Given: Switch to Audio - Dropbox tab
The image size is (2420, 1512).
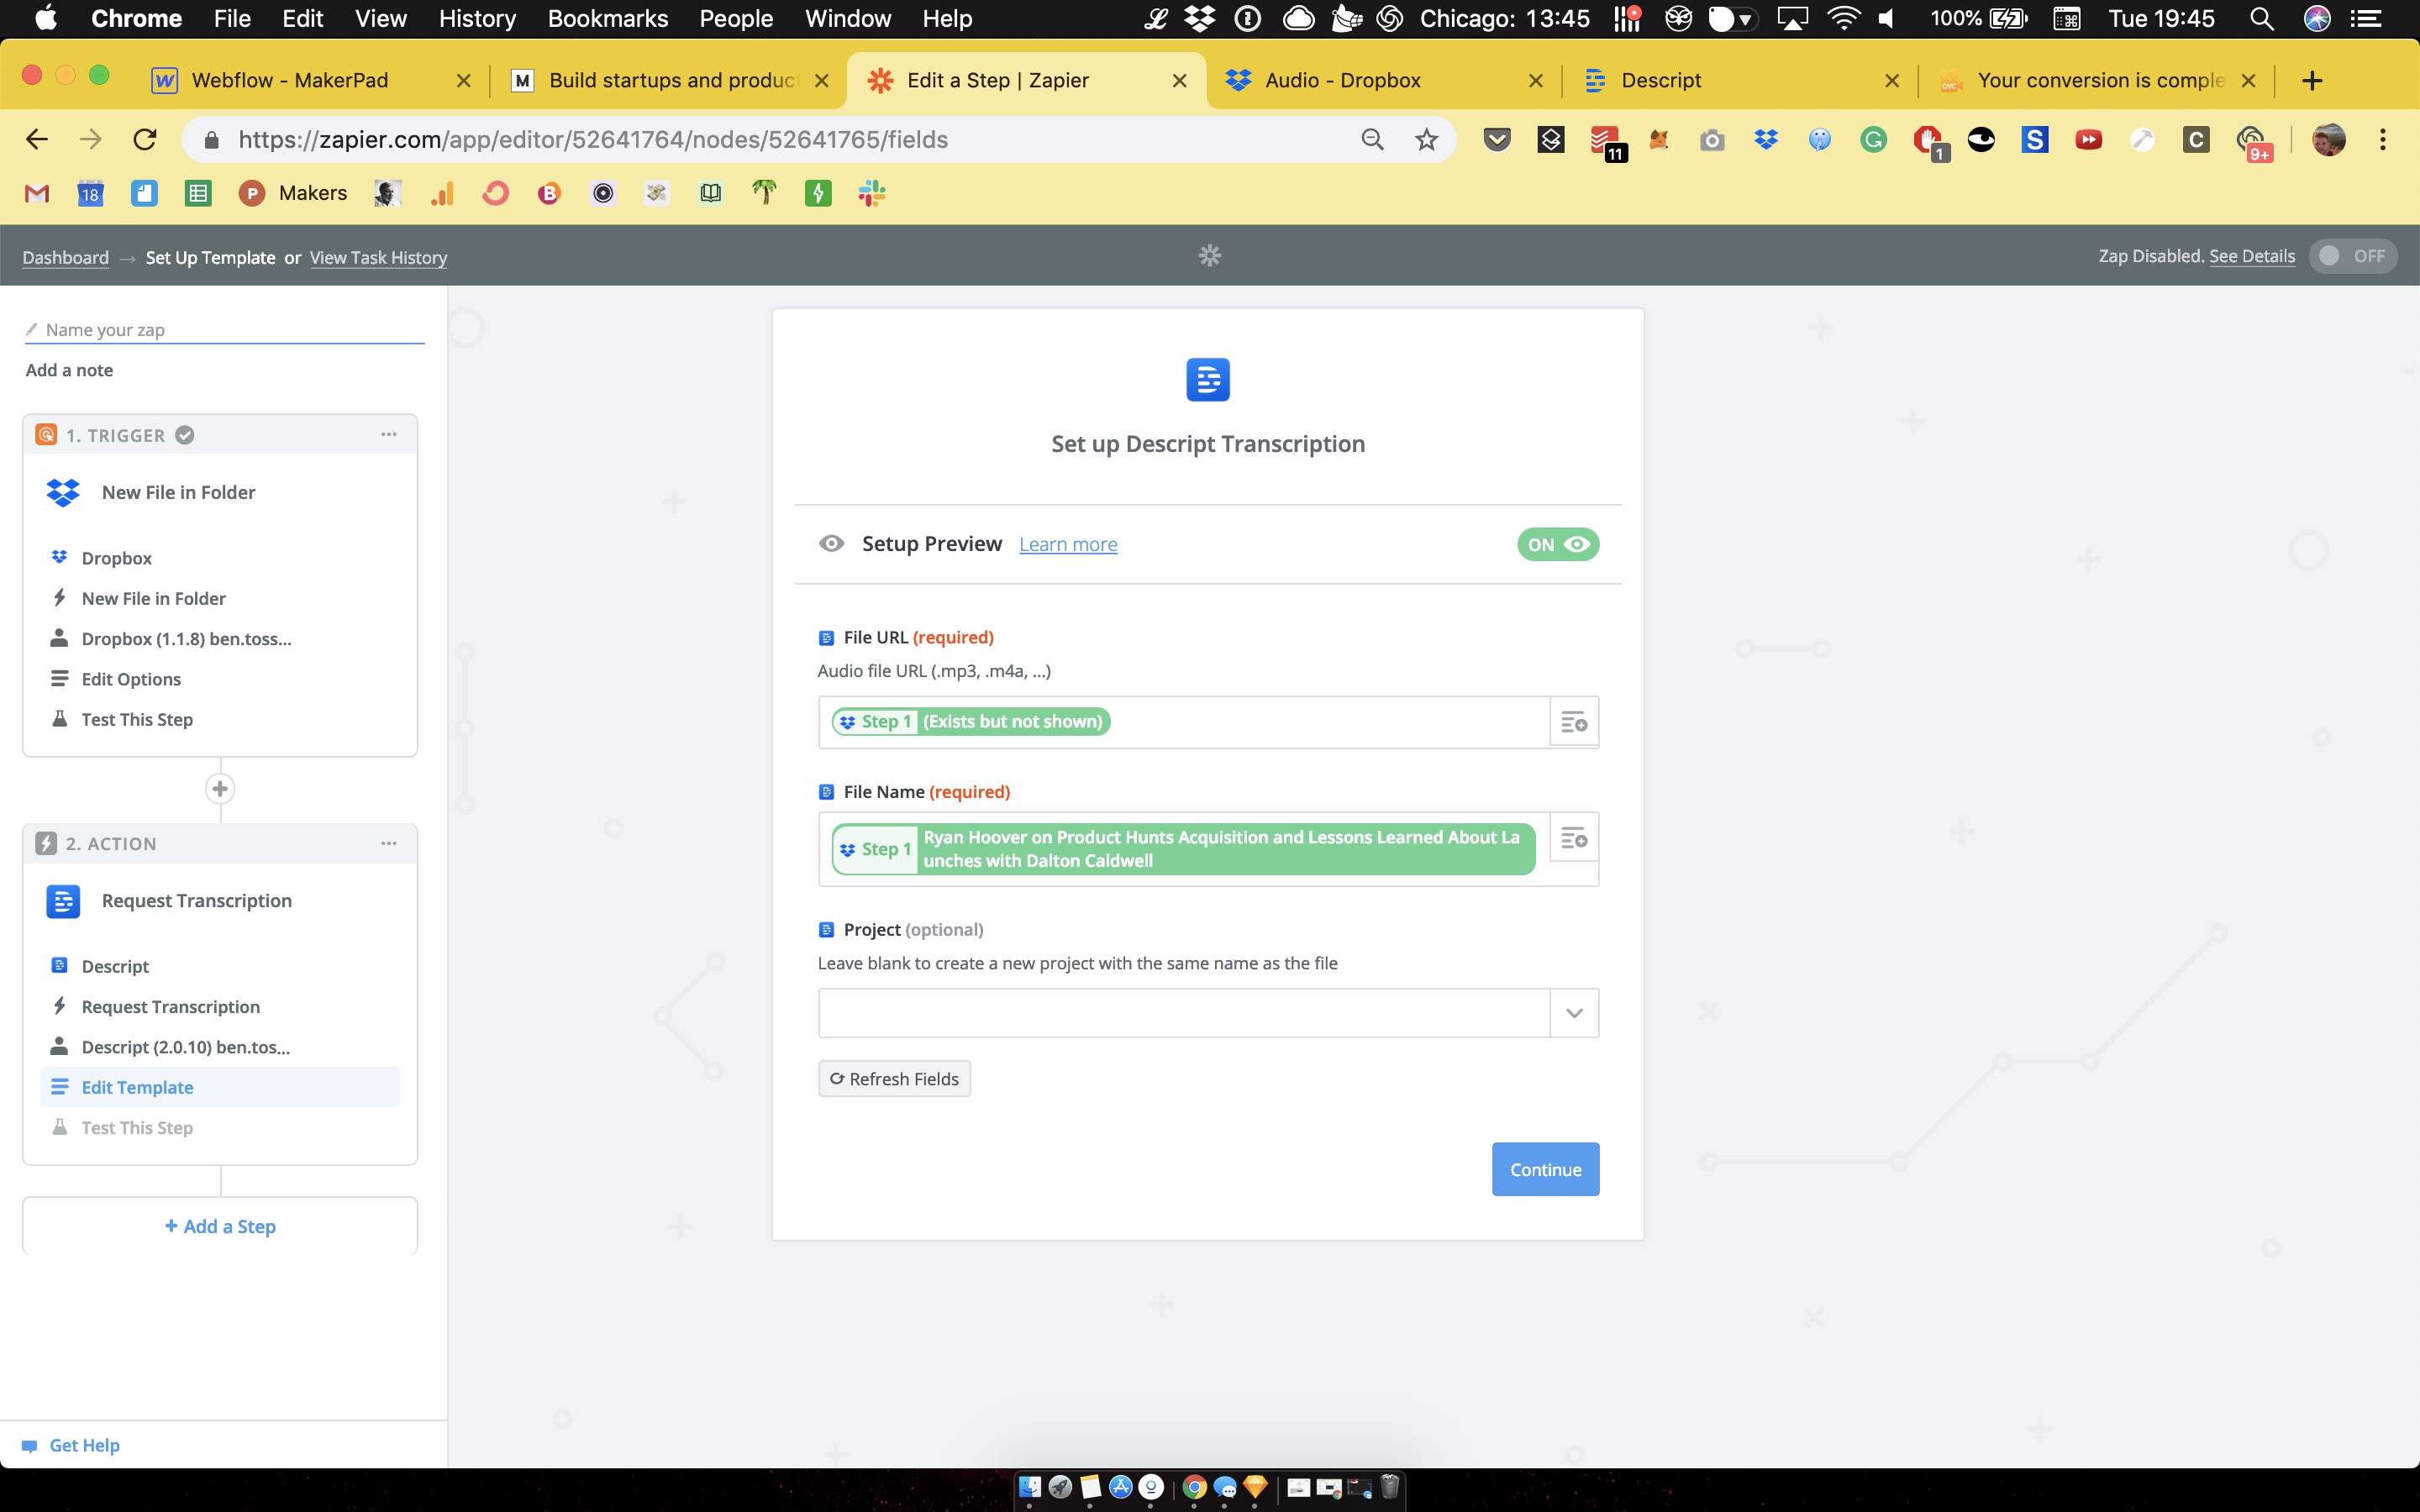Looking at the screenshot, I should coord(1342,80).
